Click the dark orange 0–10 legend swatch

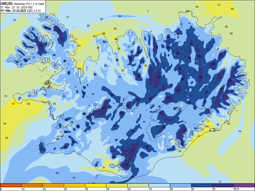(11, 185)
